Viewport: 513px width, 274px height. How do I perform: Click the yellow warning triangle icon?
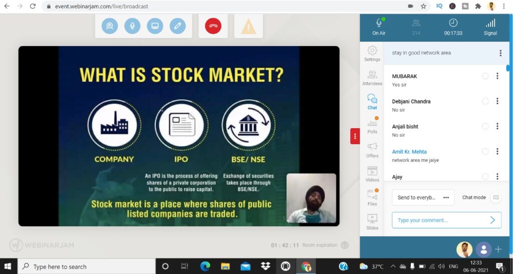(x=248, y=26)
